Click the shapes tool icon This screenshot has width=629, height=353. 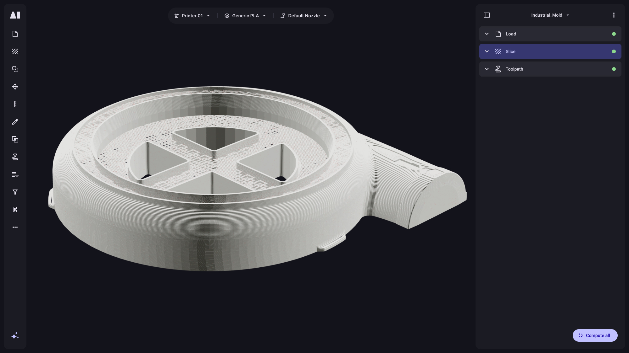pos(15,69)
